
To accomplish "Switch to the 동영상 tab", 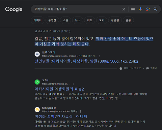I will coord(52,20).
